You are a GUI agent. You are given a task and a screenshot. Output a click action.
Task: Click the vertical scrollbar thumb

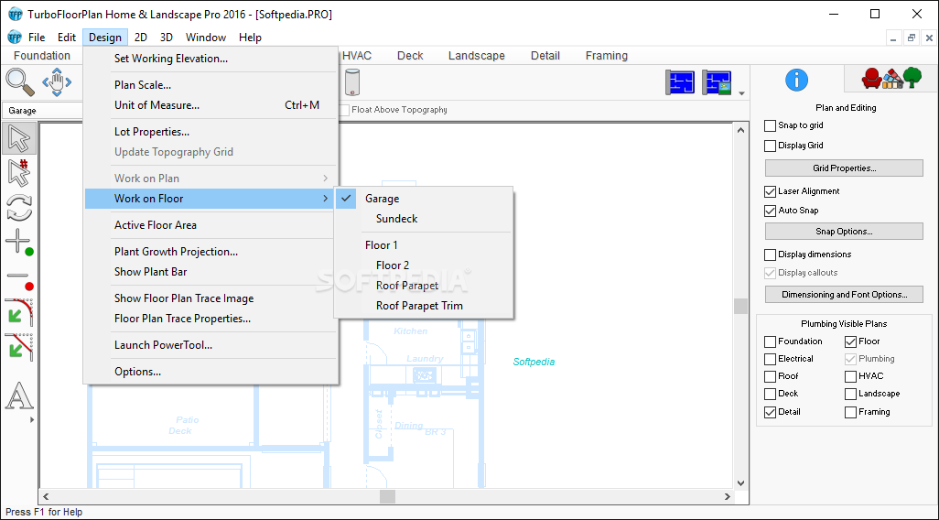740,306
